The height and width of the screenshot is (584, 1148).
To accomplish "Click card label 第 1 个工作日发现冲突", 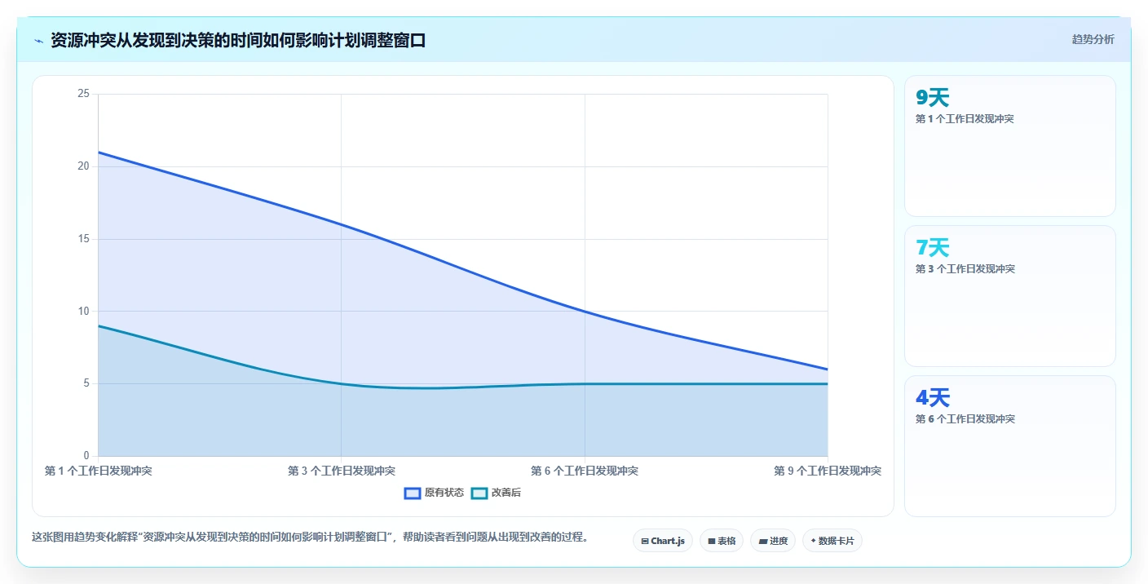I will 965,119.
